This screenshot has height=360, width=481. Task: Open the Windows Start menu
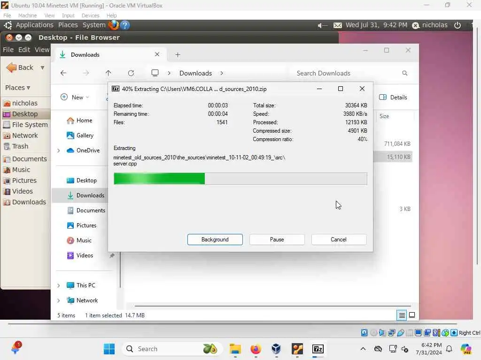pyautogui.click(x=109, y=349)
